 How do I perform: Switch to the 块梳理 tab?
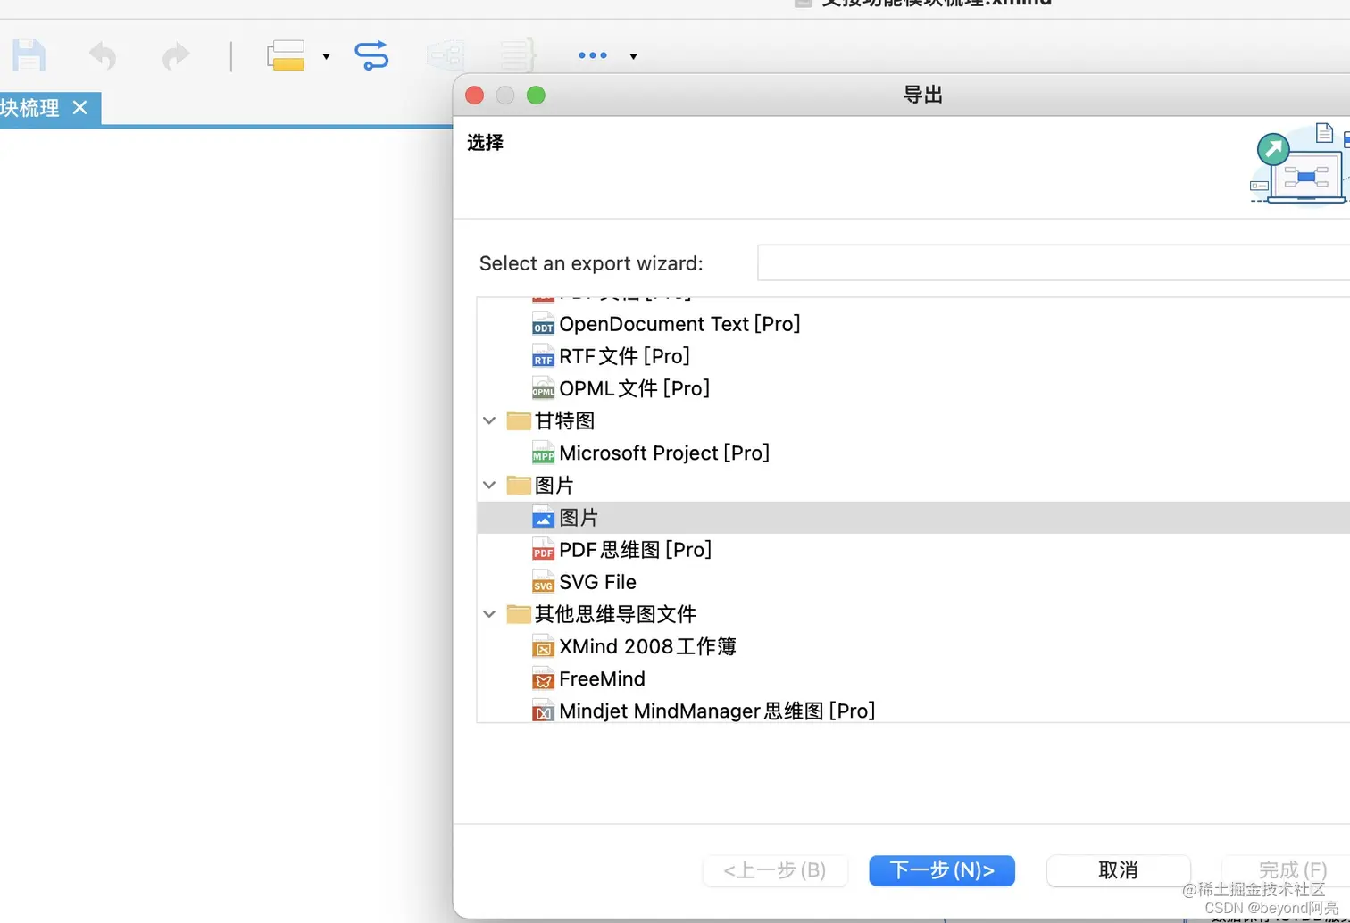pyautogui.click(x=30, y=108)
